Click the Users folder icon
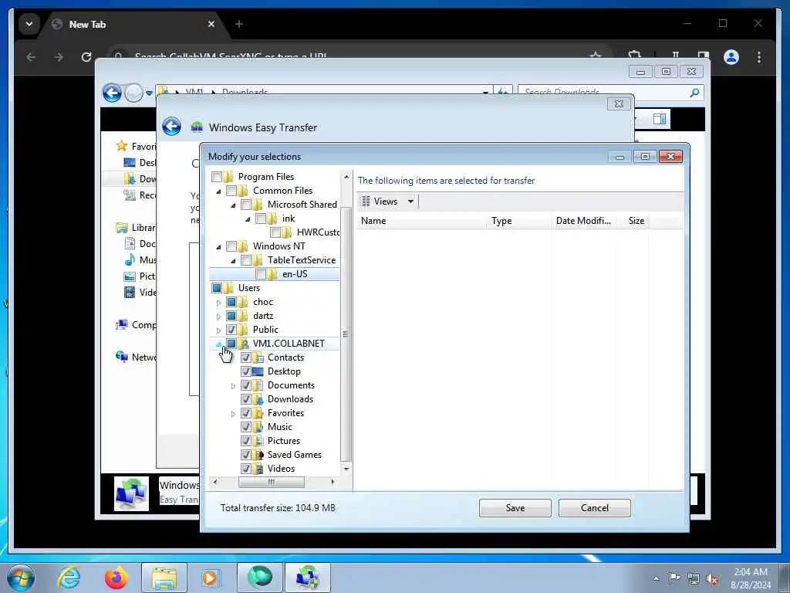 click(x=228, y=288)
